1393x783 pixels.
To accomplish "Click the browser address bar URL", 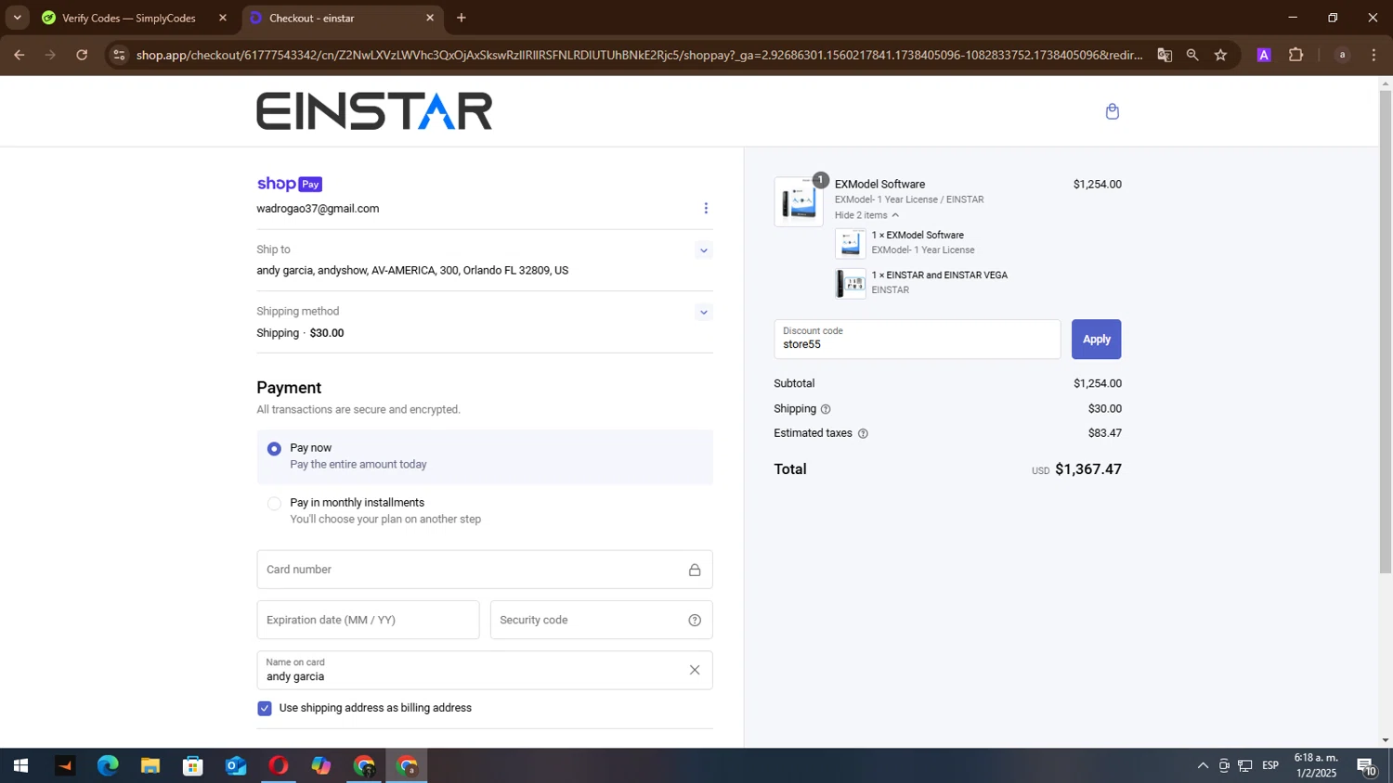I will pyautogui.click(x=639, y=55).
